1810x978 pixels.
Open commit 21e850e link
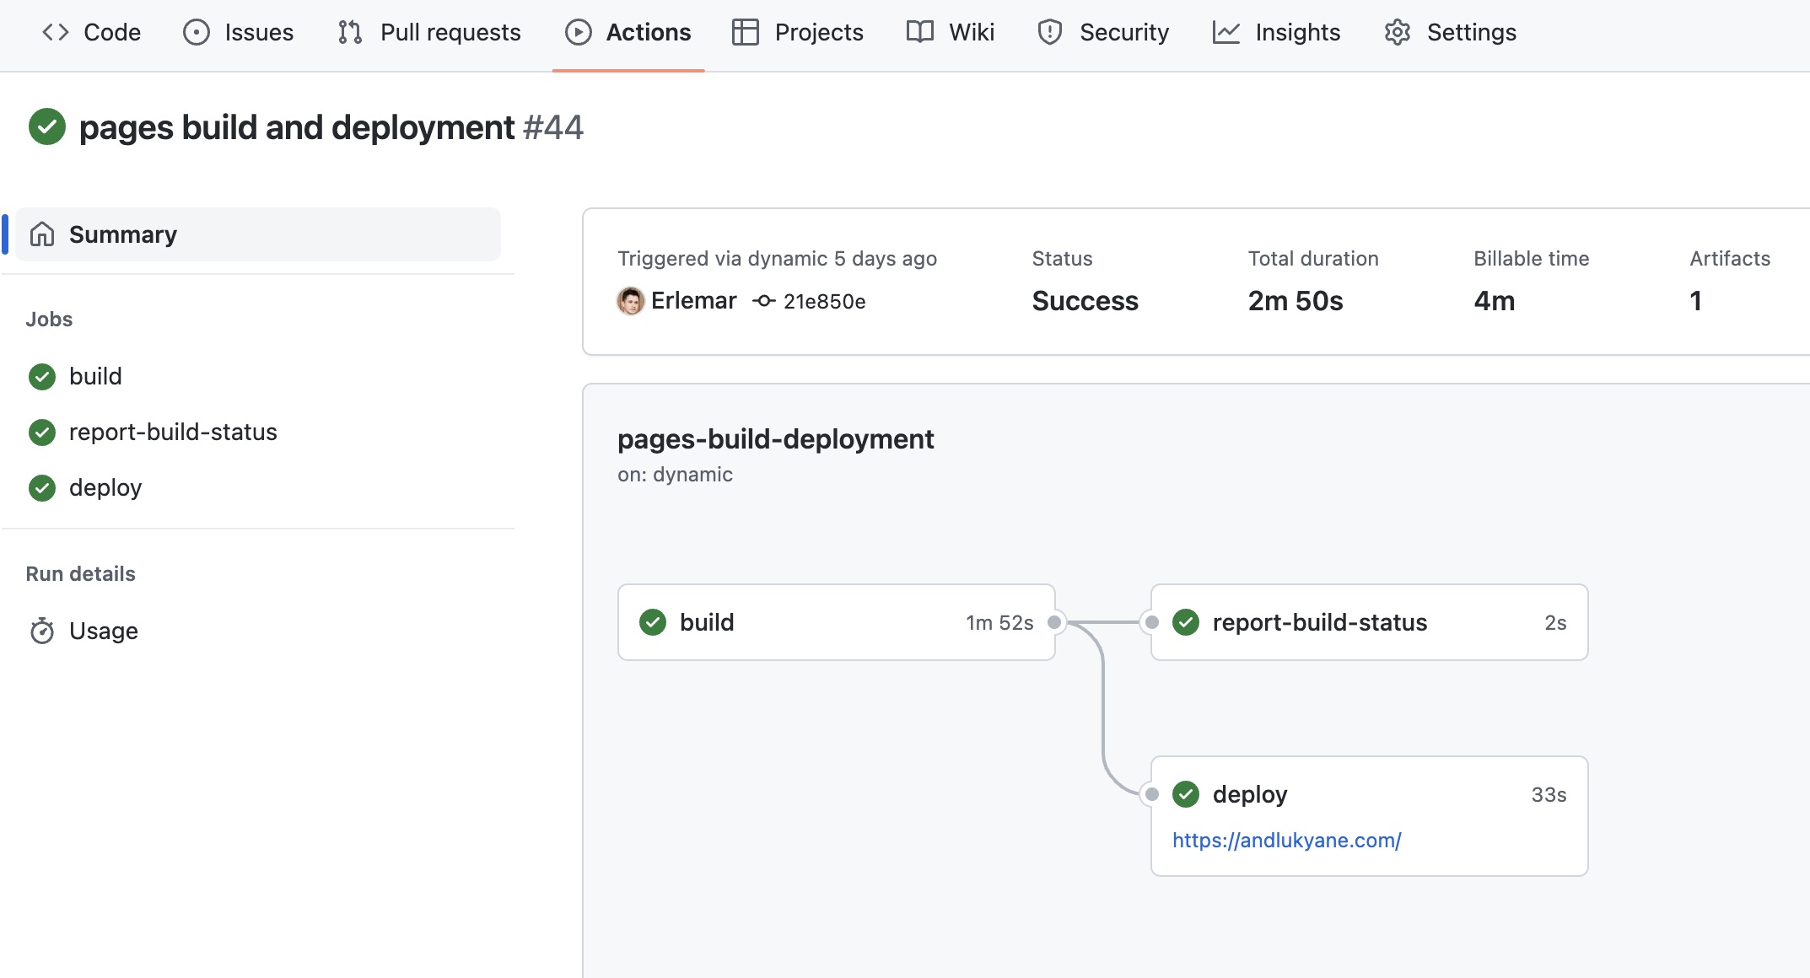coord(823,301)
